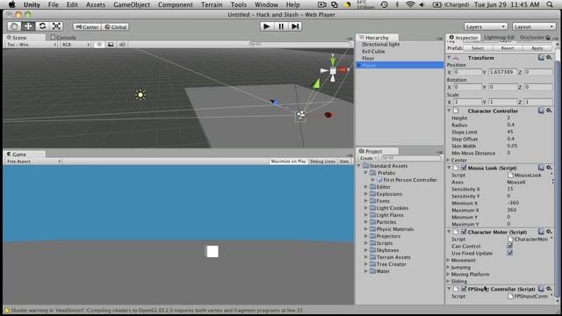The width and height of the screenshot is (562, 316).
Task: Switch to the Console tab
Action: coord(63,37)
